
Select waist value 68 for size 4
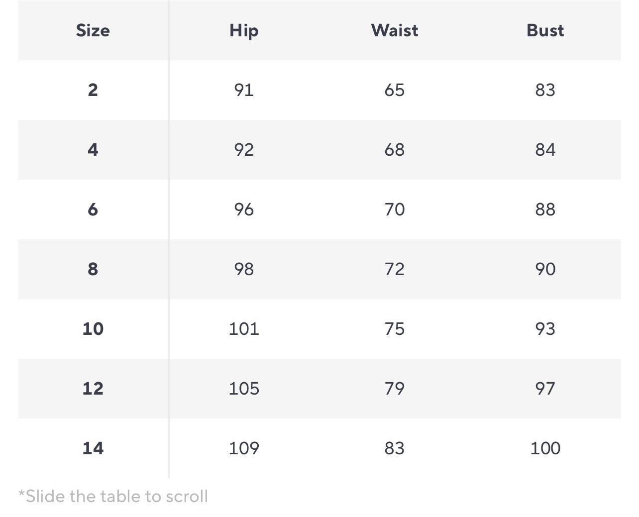click(394, 150)
